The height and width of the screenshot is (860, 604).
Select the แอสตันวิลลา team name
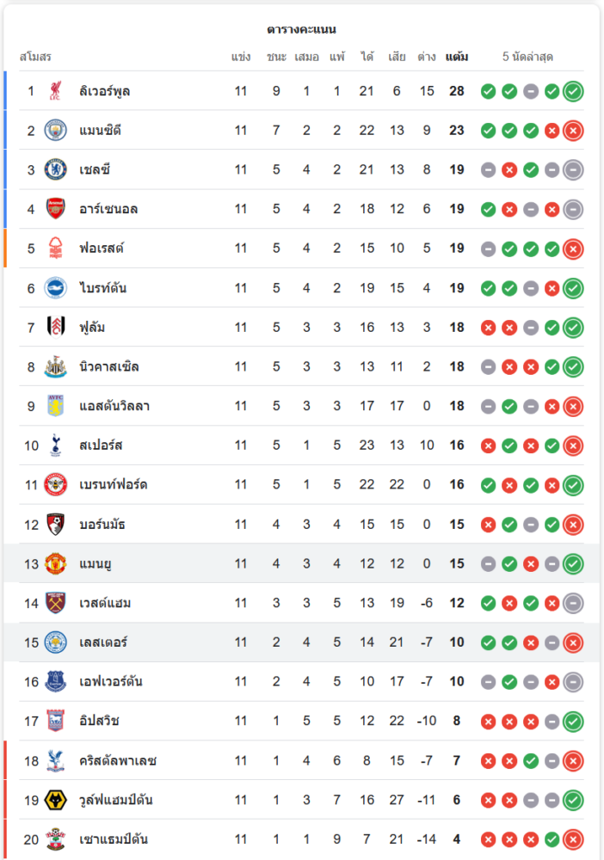click(x=114, y=406)
